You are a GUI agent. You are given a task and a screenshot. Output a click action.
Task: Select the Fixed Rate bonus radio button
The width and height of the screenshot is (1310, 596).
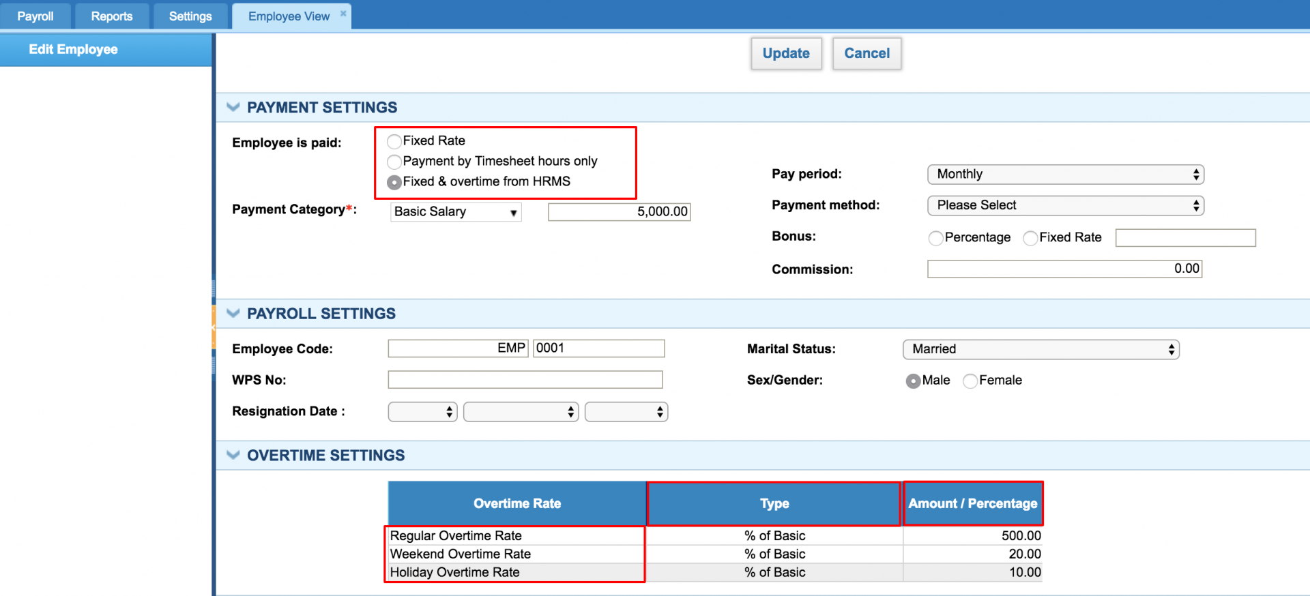pos(1030,238)
